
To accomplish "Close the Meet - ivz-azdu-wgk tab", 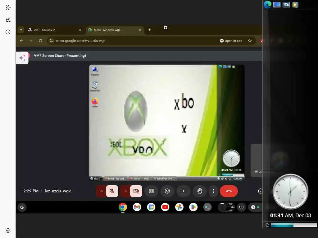I will coord(140,30).
